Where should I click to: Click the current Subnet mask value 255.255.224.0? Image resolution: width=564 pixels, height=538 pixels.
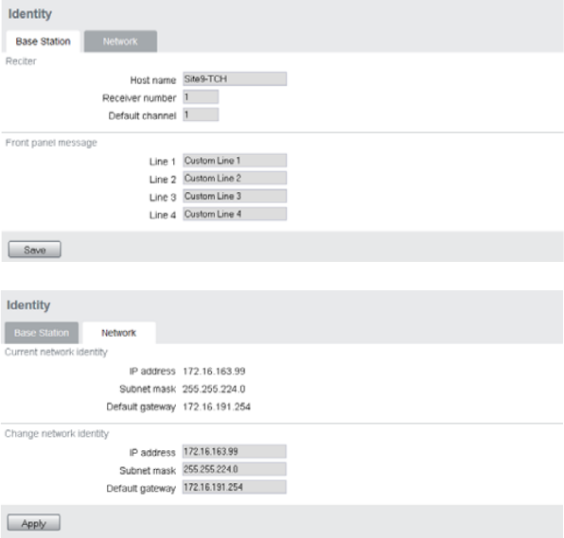click(214, 390)
